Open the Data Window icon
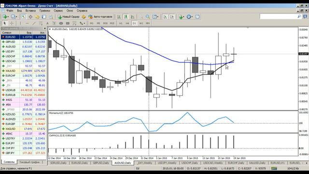 30,17
